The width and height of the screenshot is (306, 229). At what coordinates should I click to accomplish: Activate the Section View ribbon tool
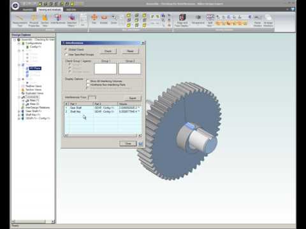(x=45, y=20)
